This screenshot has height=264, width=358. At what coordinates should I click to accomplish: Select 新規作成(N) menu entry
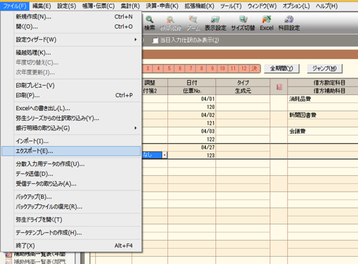pos(71,17)
